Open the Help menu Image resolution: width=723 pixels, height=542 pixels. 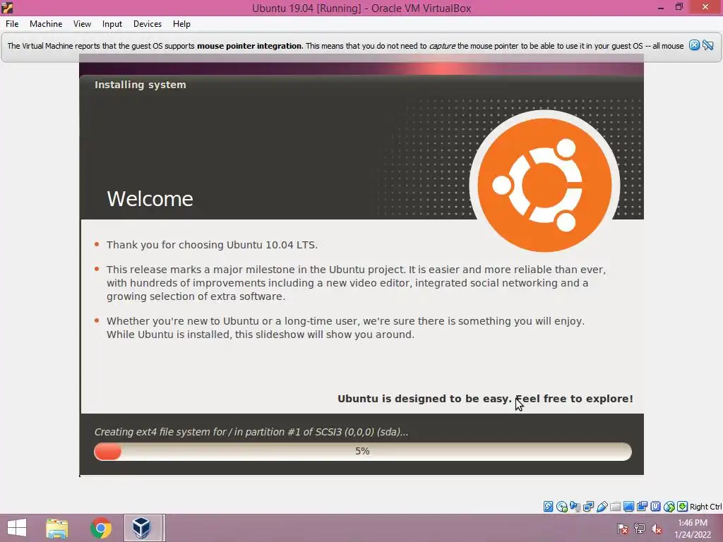(181, 24)
